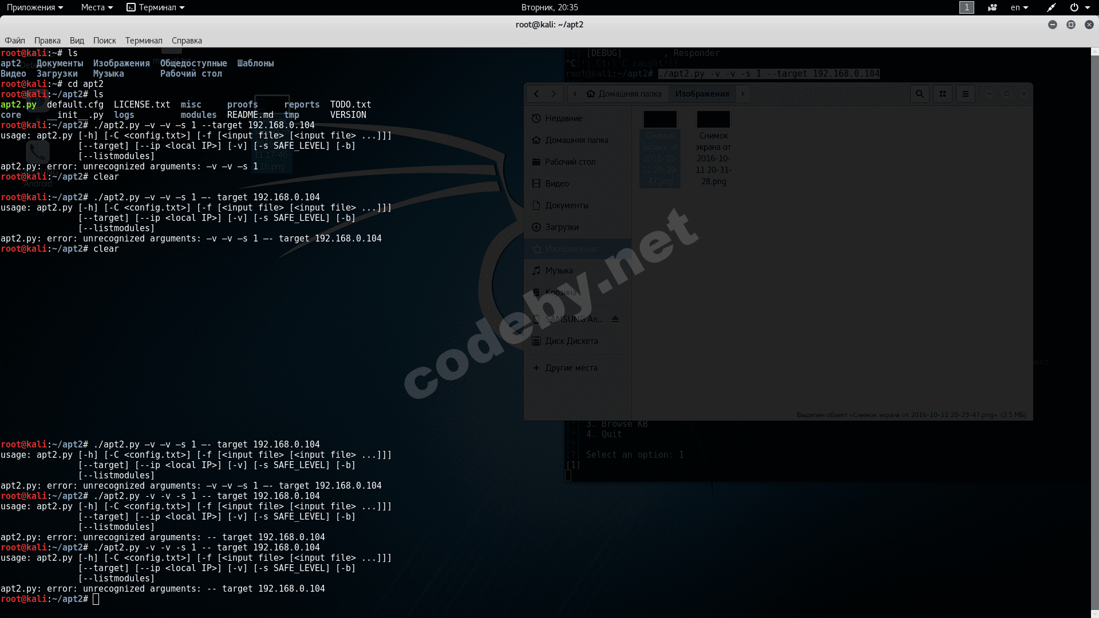
Task: Click the eject icon next to SAMSUNG An...
Action: pyautogui.click(x=615, y=319)
